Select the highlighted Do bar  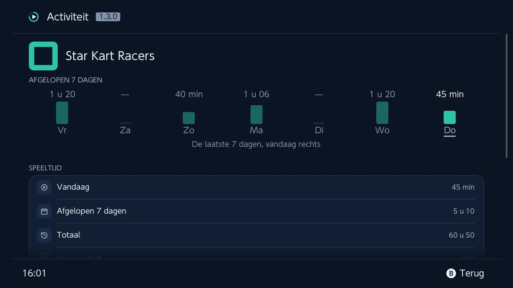(x=450, y=118)
